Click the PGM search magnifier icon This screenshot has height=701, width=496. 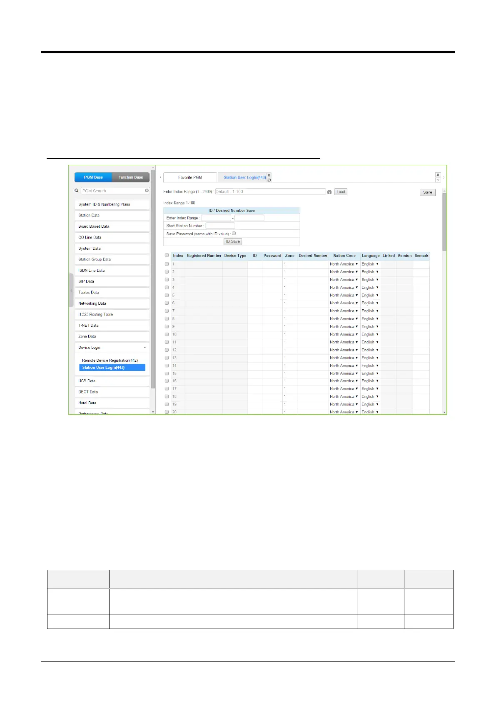tap(77, 191)
